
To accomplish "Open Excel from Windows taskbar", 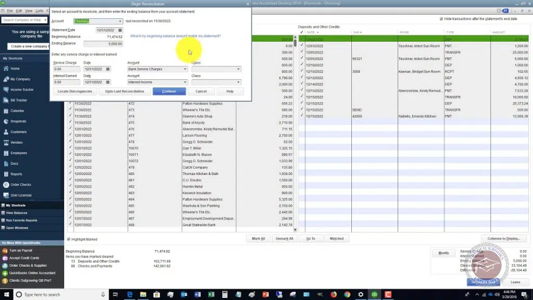I will (211, 294).
